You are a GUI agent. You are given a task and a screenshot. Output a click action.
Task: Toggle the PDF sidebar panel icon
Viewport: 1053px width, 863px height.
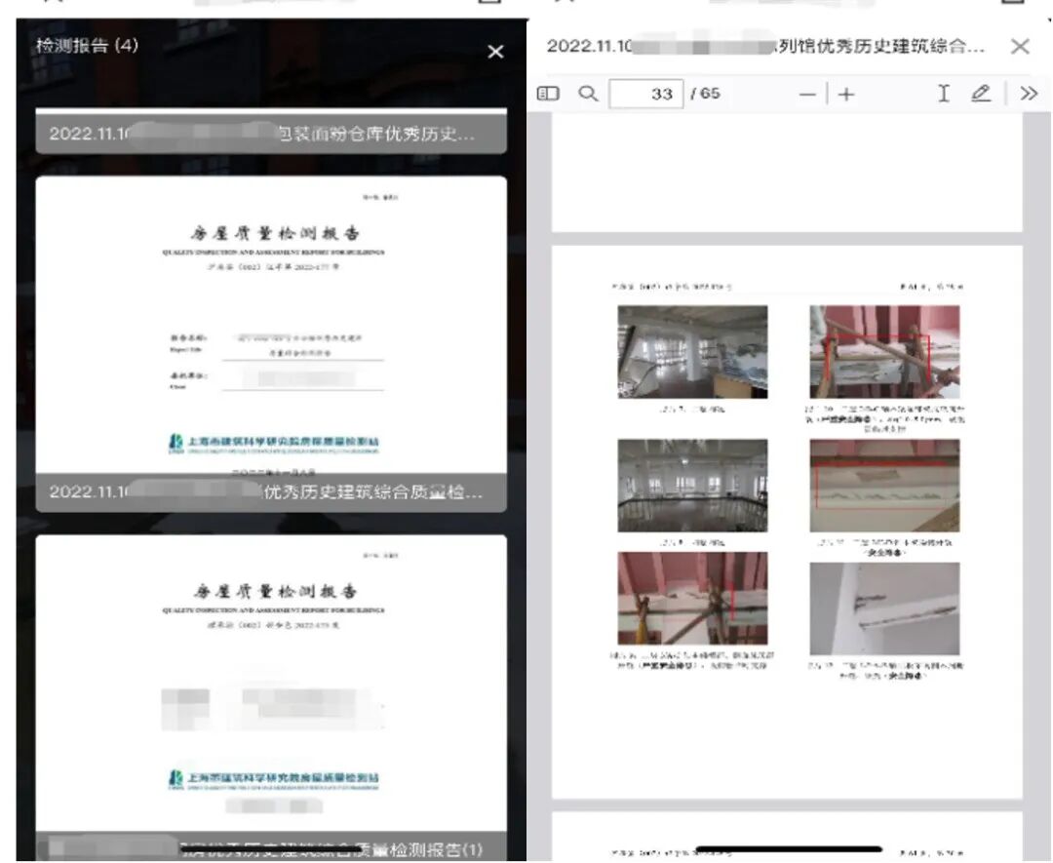[549, 94]
